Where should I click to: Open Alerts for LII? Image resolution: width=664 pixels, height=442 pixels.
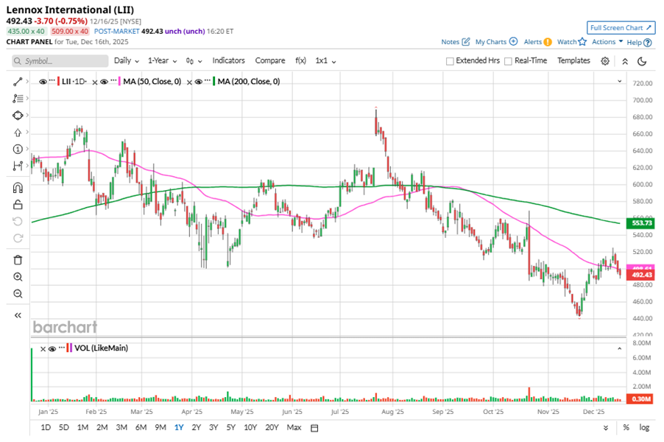pos(537,42)
